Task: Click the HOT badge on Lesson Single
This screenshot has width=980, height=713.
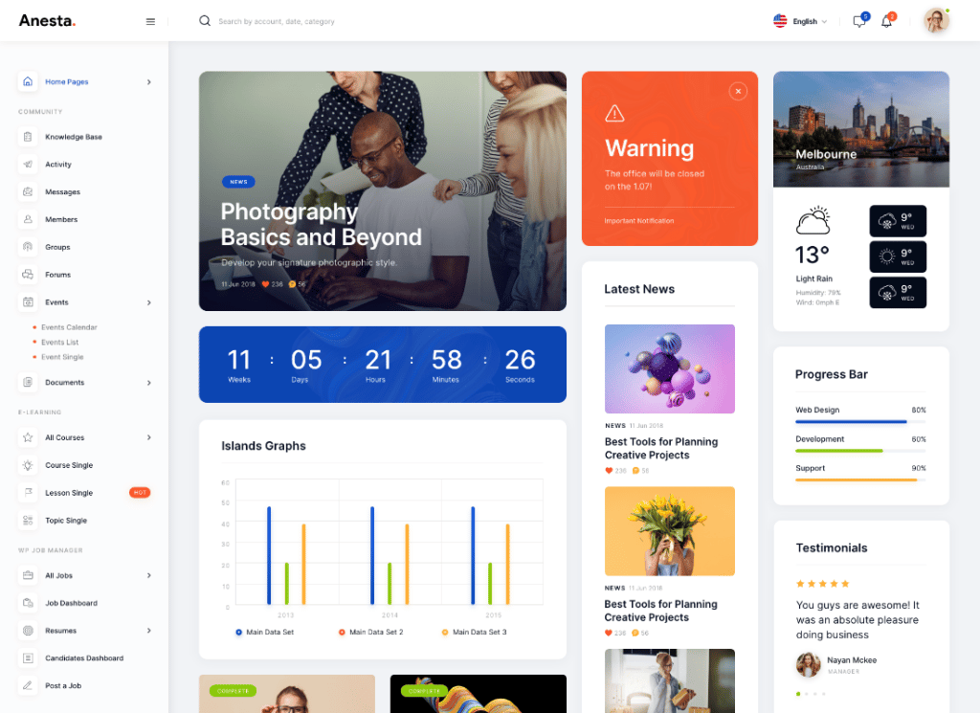Action: [x=140, y=493]
